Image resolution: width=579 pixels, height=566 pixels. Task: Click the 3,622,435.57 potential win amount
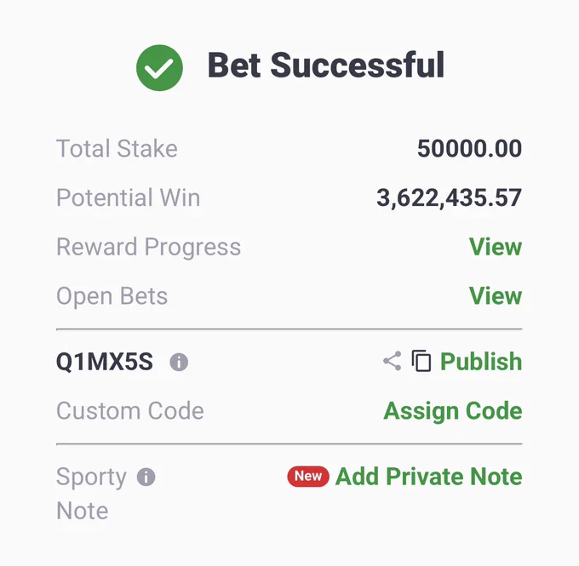450,198
